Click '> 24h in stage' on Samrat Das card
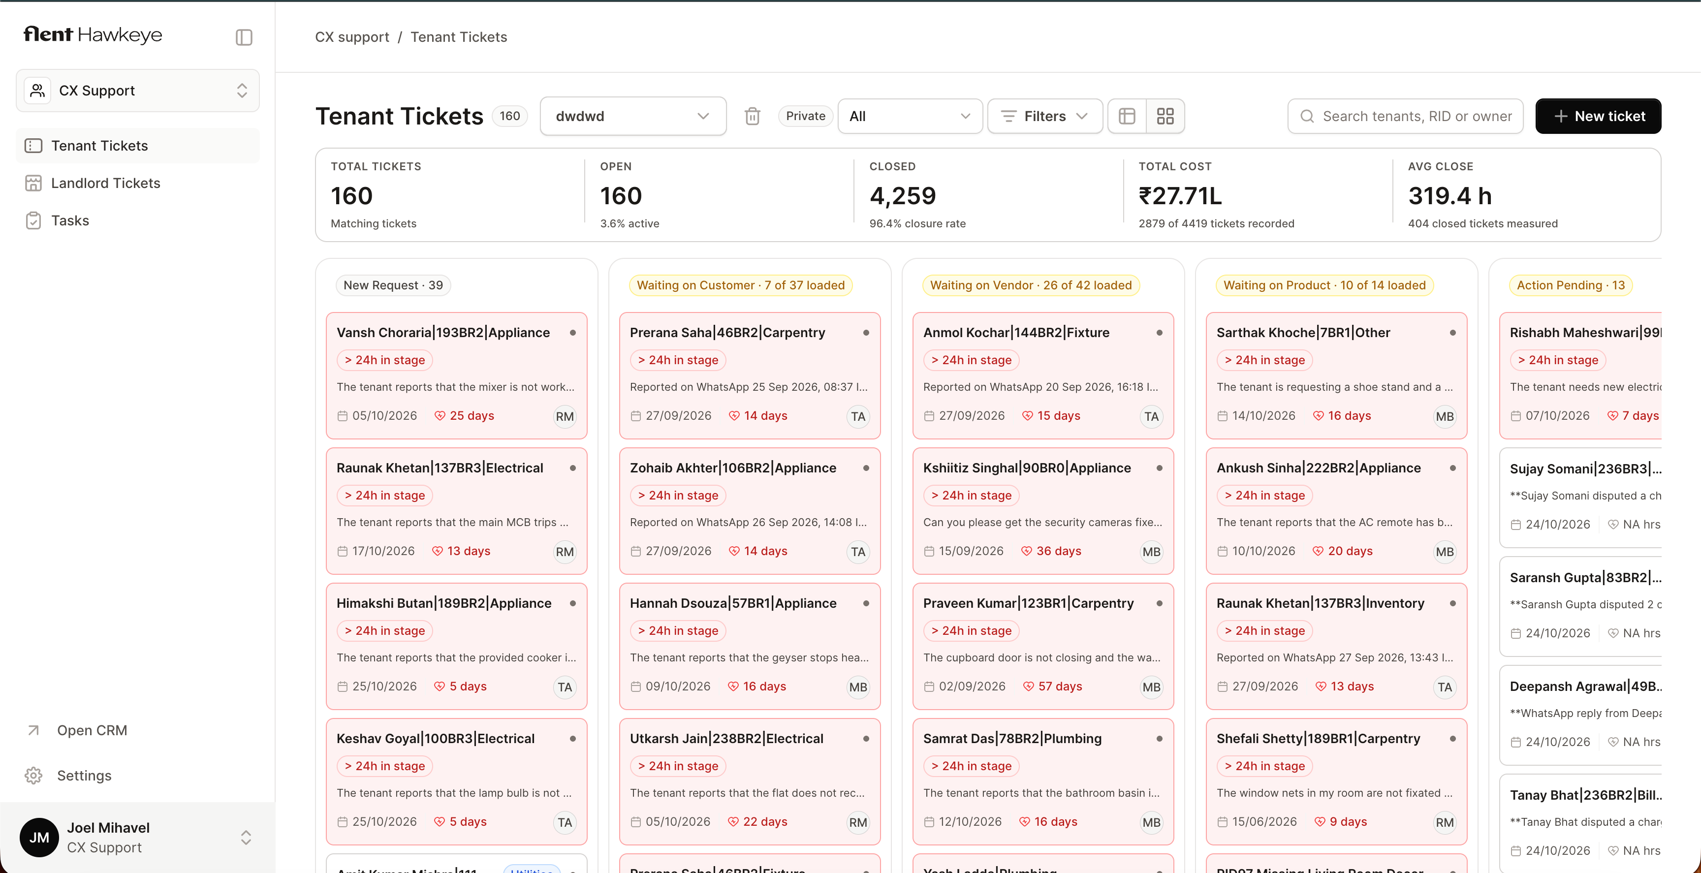The height and width of the screenshot is (873, 1701). tap(971, 766)
